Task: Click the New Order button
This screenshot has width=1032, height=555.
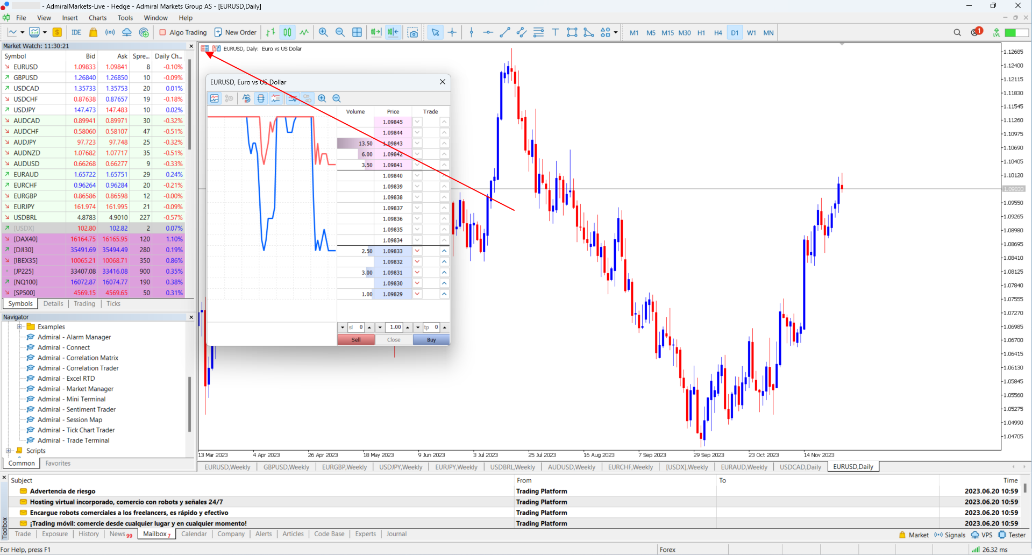Action: click(236, 32)
